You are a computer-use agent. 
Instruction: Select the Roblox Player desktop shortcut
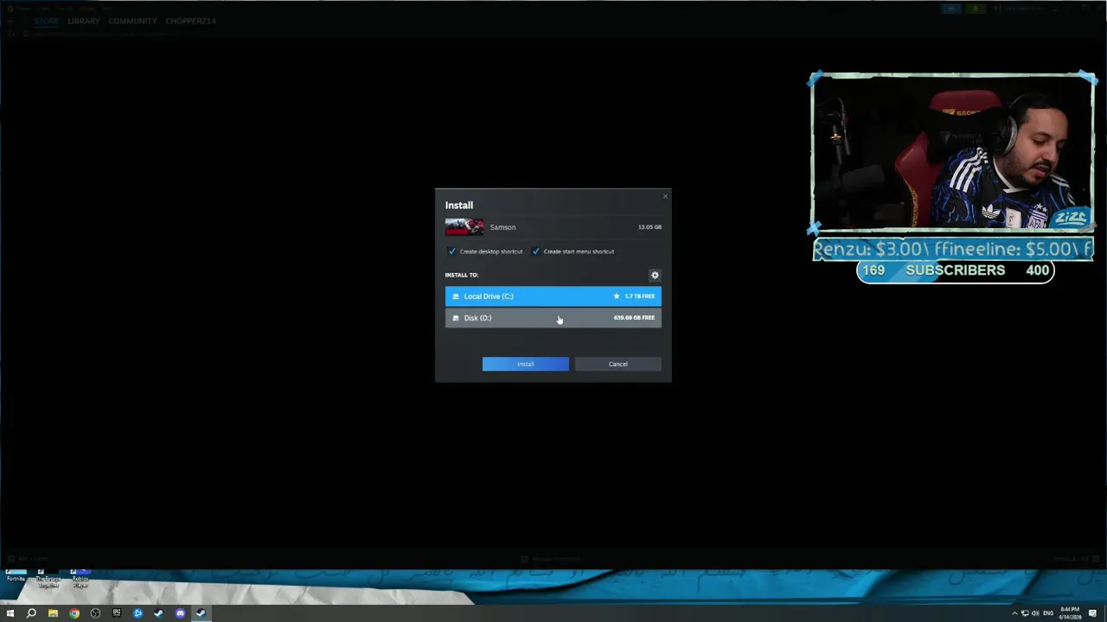(80, 579)
